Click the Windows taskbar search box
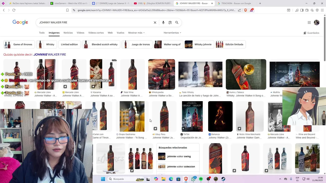The image size is (326, 183). tap(126, 179)
